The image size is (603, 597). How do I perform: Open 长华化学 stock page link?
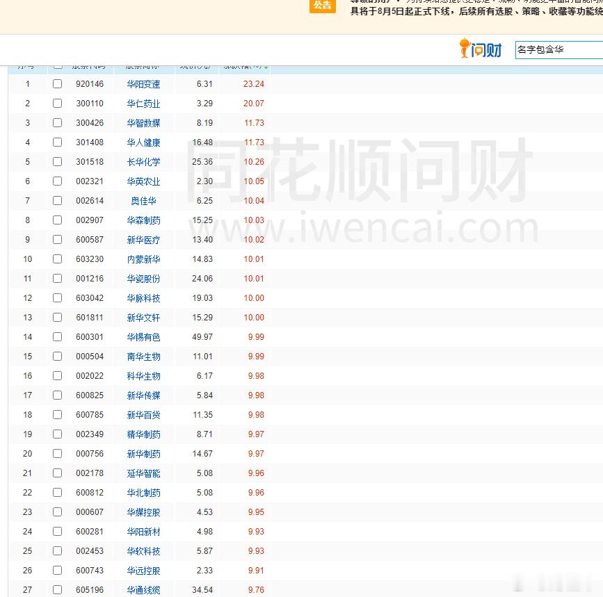click(x=143, y=162)
